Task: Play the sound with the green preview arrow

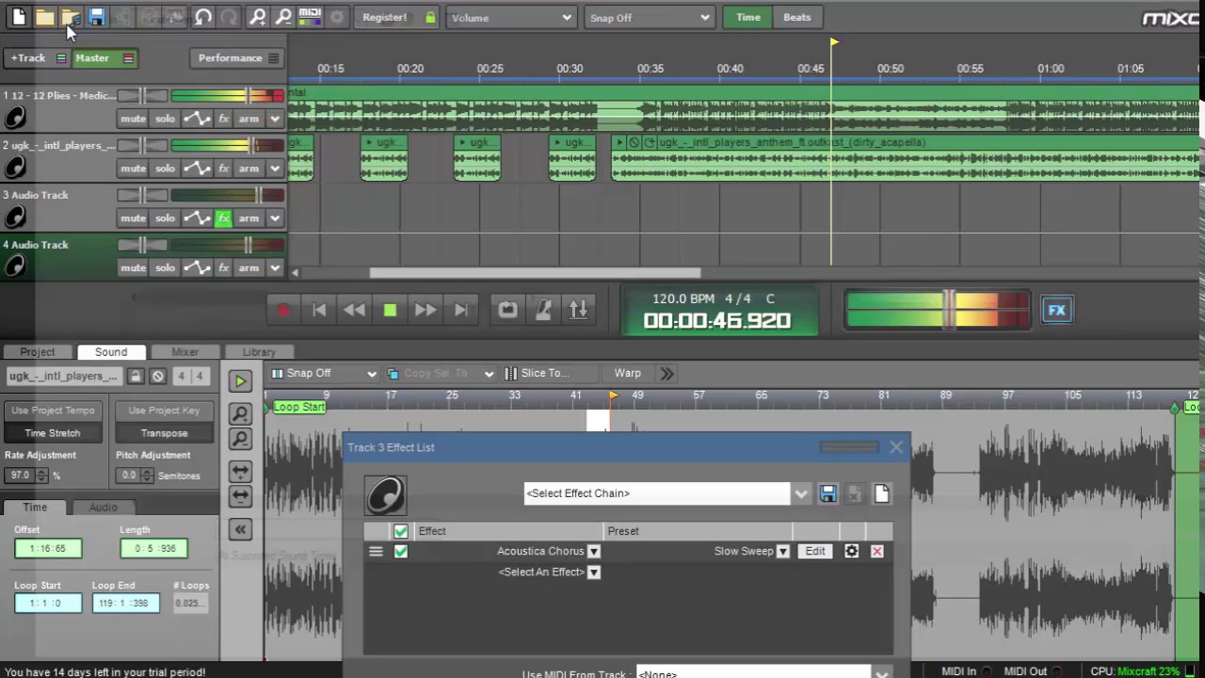Action: click(x=240, y=381)
